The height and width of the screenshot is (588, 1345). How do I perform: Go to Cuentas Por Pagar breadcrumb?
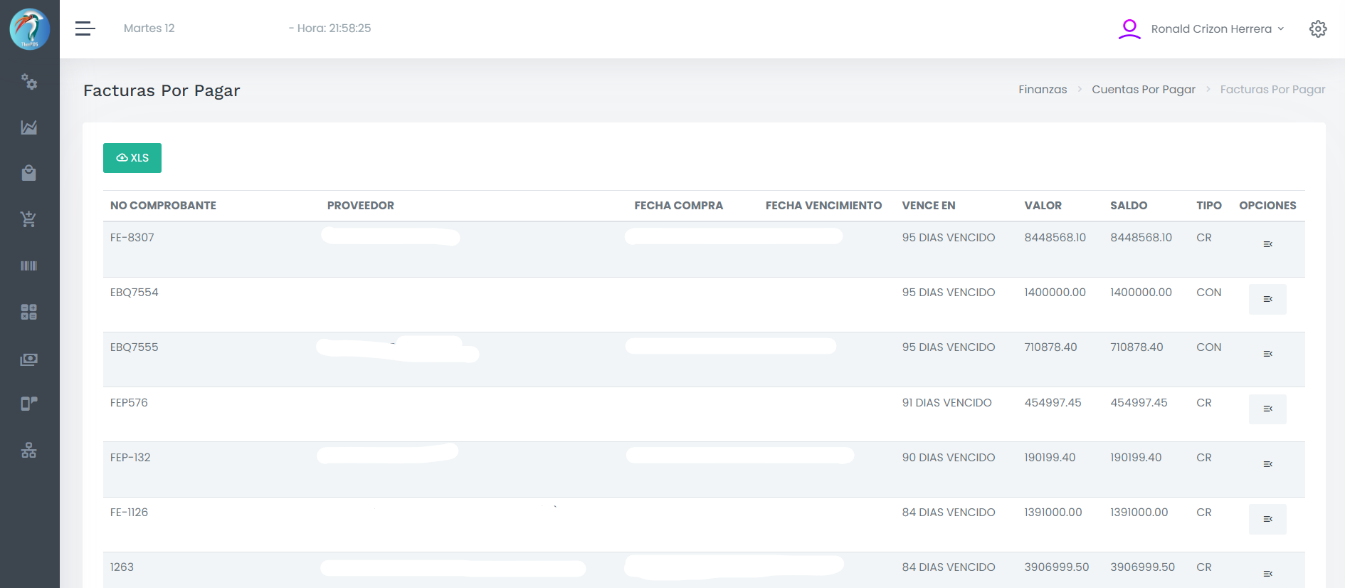pos(1144,89)
